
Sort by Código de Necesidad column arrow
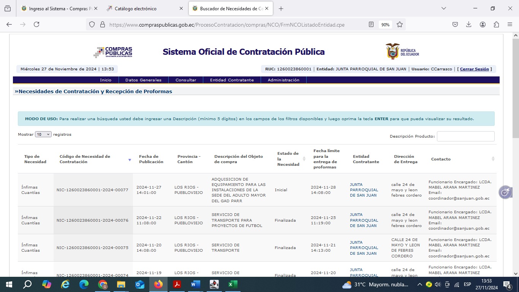click(x=130, y=160)
